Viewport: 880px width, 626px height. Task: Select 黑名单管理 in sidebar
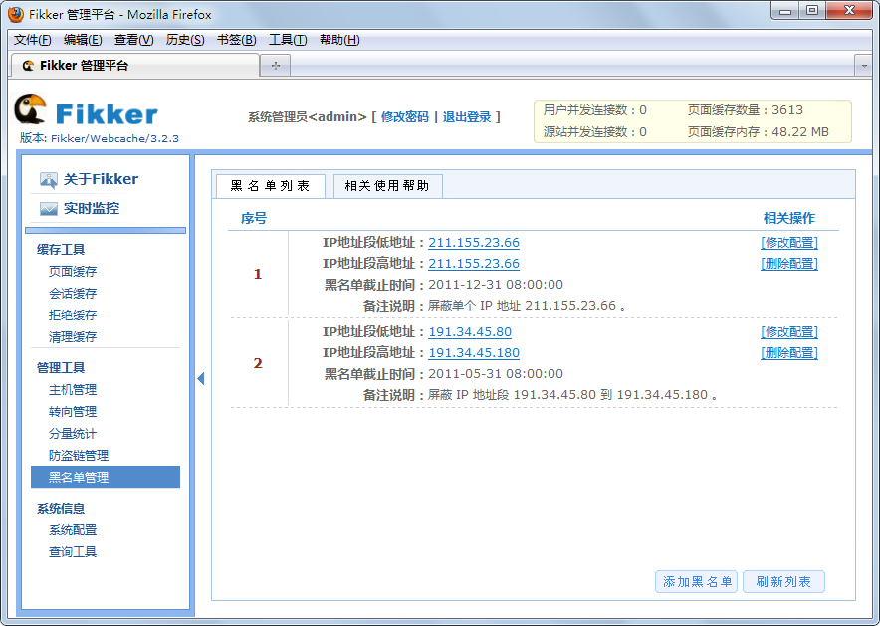pyautogui.click(x=106, y=478)
